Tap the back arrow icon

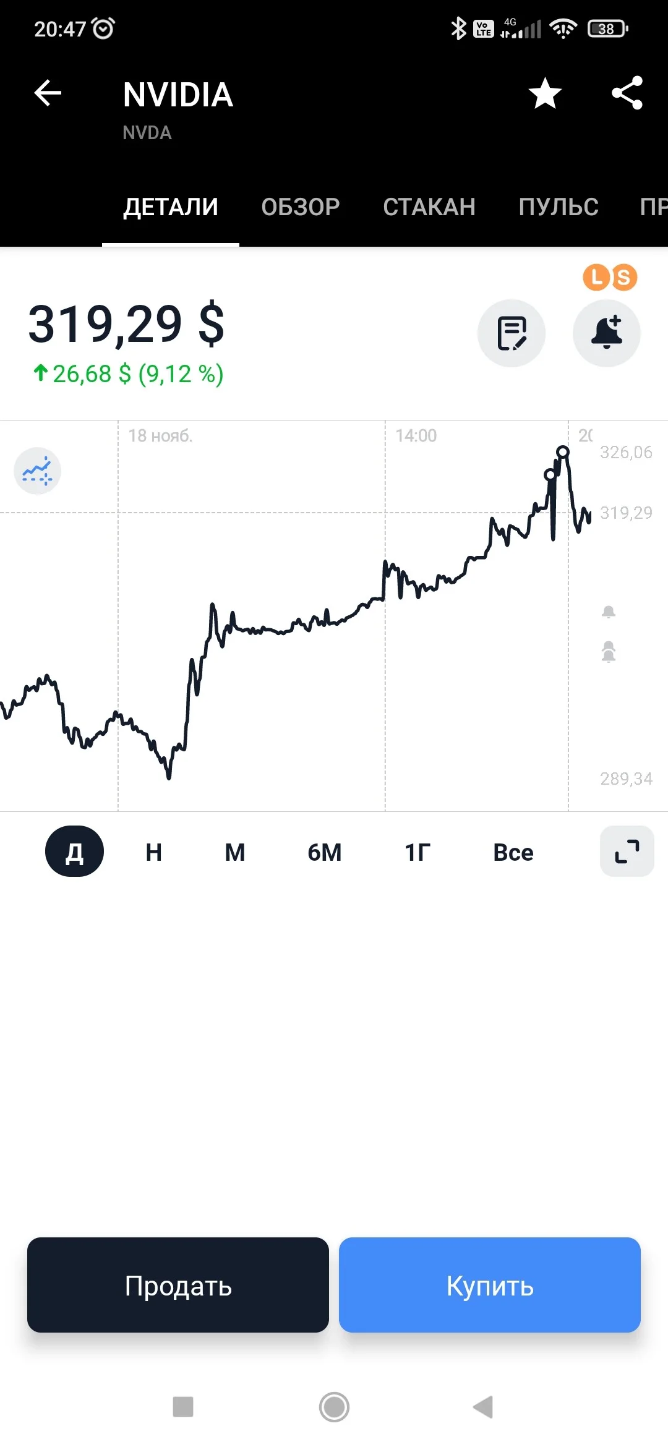48,94
